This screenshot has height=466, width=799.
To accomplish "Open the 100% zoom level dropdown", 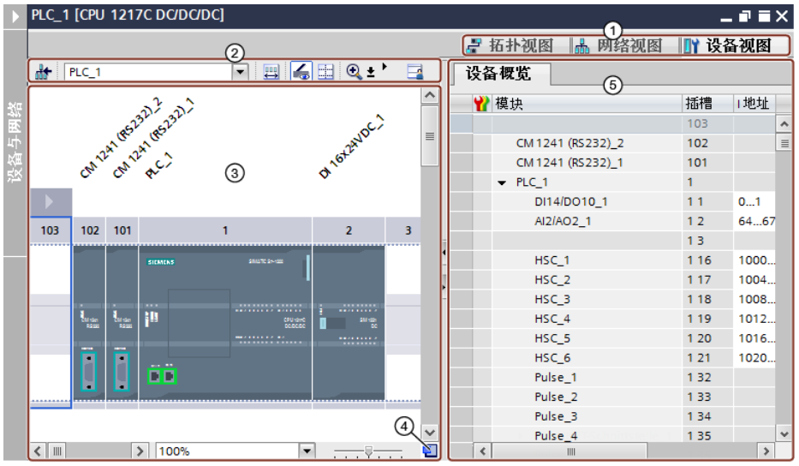I will tap(307, 451).
